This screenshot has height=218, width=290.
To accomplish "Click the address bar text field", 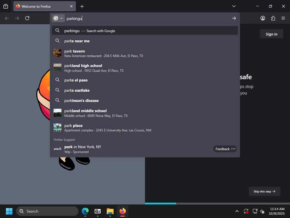I will point(148,18).
